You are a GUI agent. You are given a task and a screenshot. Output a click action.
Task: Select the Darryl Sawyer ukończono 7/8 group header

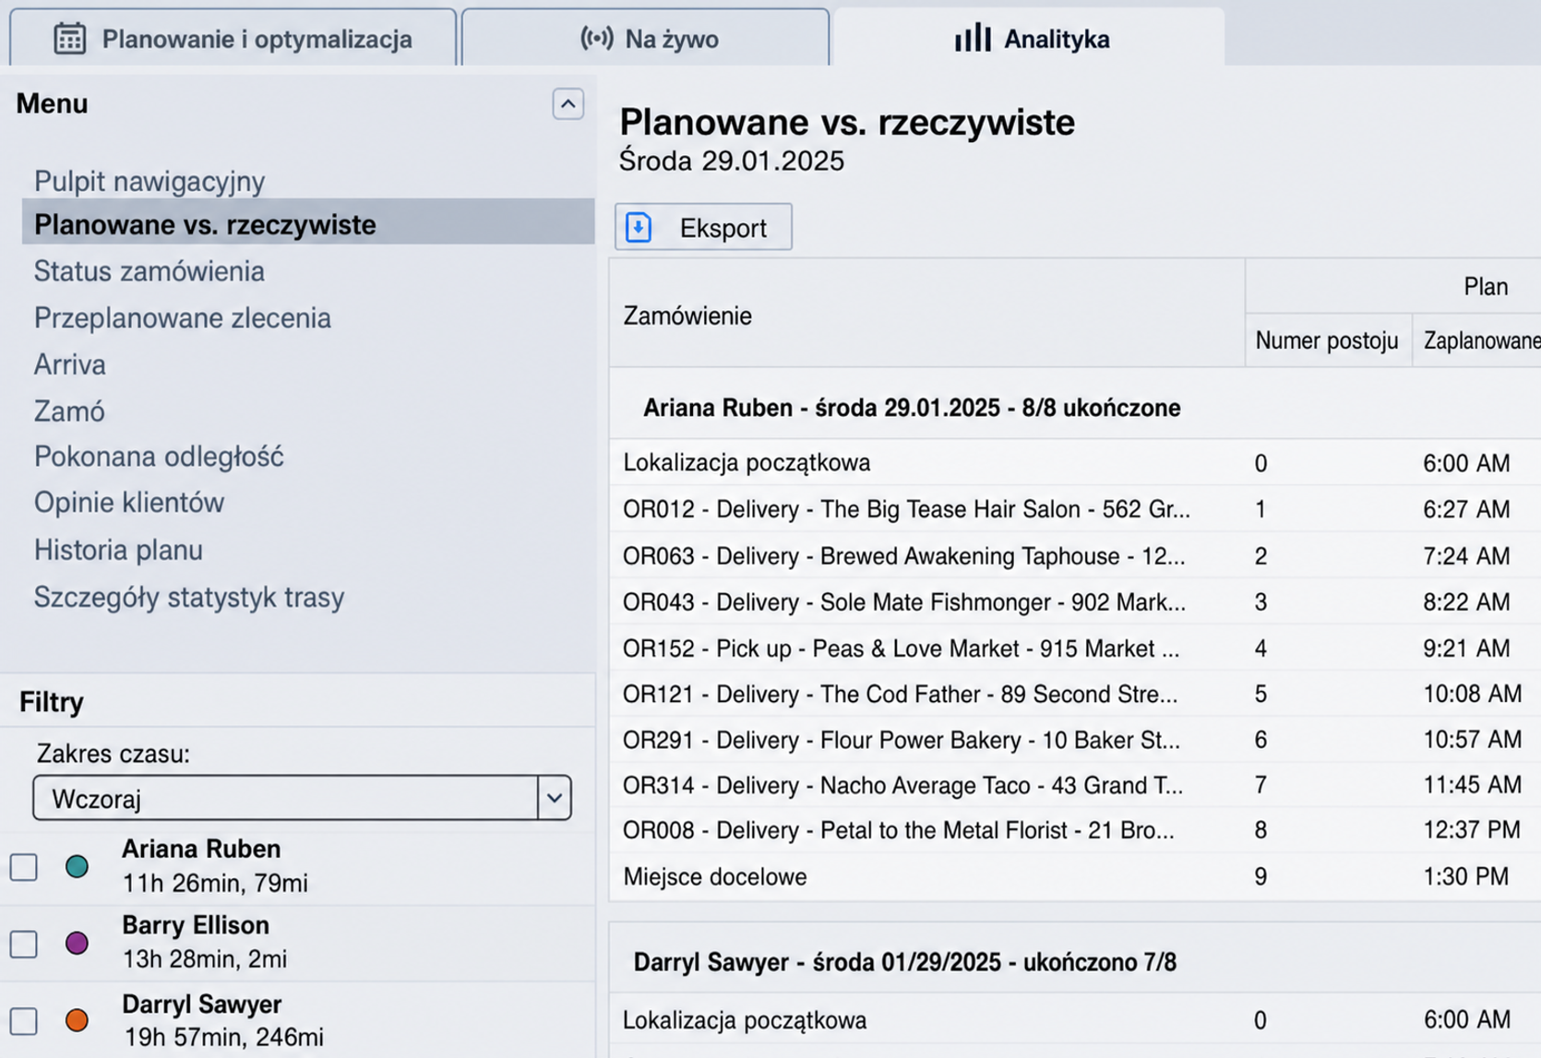pyautogui.click(x=904, y=962)
